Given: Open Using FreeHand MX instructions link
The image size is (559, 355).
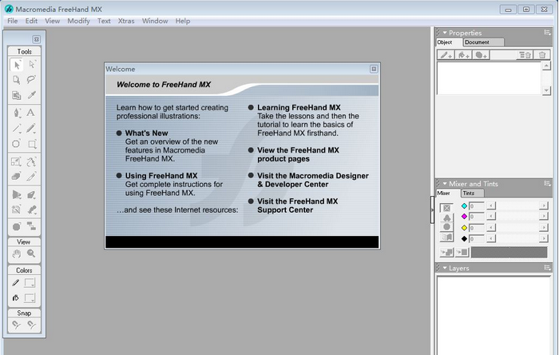Looking at the screenshot, I should click(x=161, y=176).
